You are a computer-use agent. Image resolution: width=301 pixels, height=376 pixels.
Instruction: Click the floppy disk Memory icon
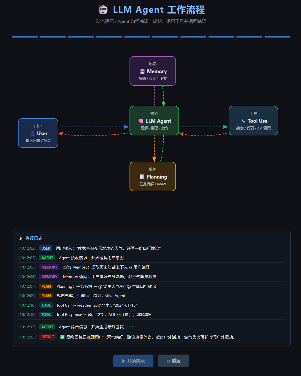(x=142, y=71)
